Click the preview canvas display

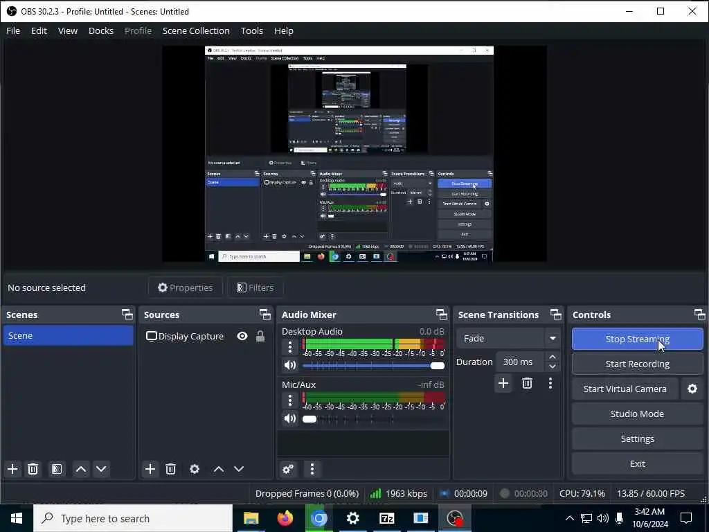coord(354,153)
